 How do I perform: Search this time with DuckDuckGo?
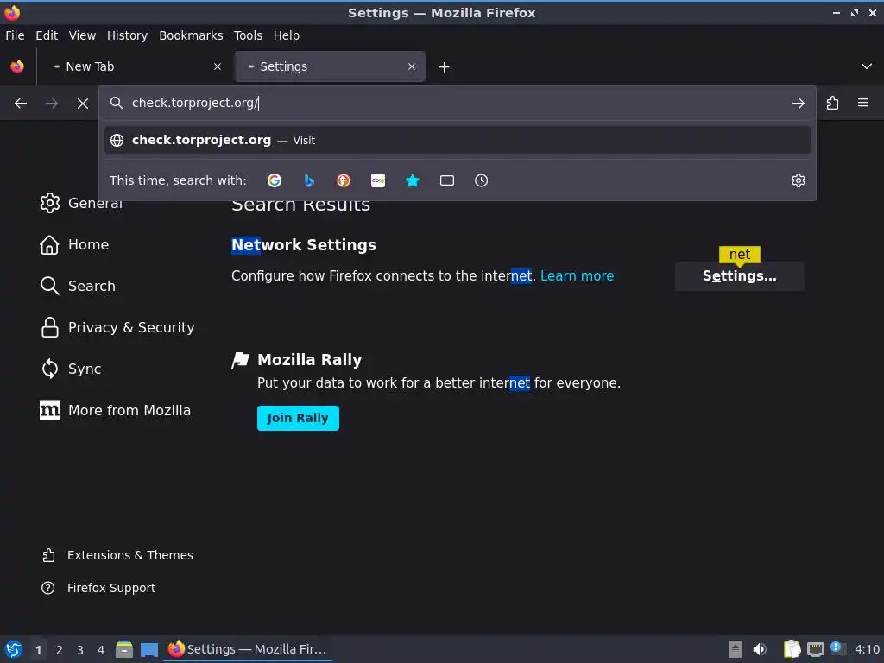344,180
